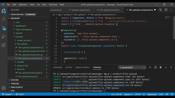Viewport: 175px width, 98px height.
Task: Expand the NPM Scripts section
Action: pyautogui.click(x=17, y=87)
